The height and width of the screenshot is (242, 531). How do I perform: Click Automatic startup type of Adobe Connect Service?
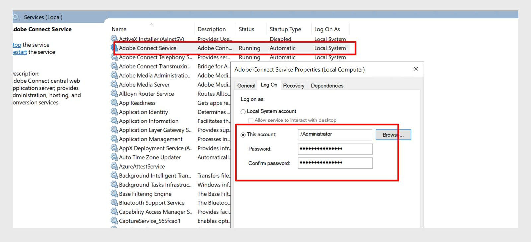point(282,48)
